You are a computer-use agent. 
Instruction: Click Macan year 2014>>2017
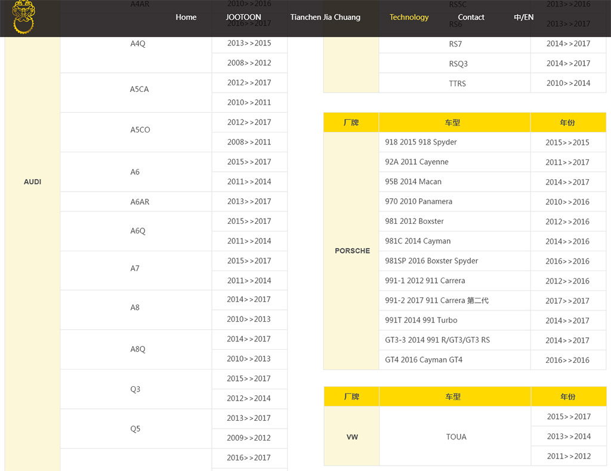[568, 182]
